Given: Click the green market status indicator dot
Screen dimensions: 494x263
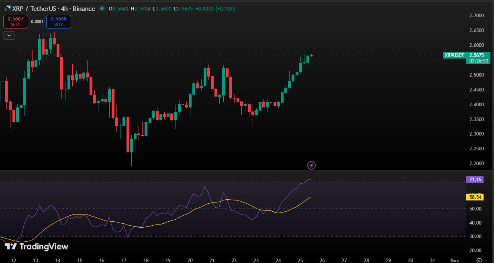Looking at the screenshot, I should 102,8.
